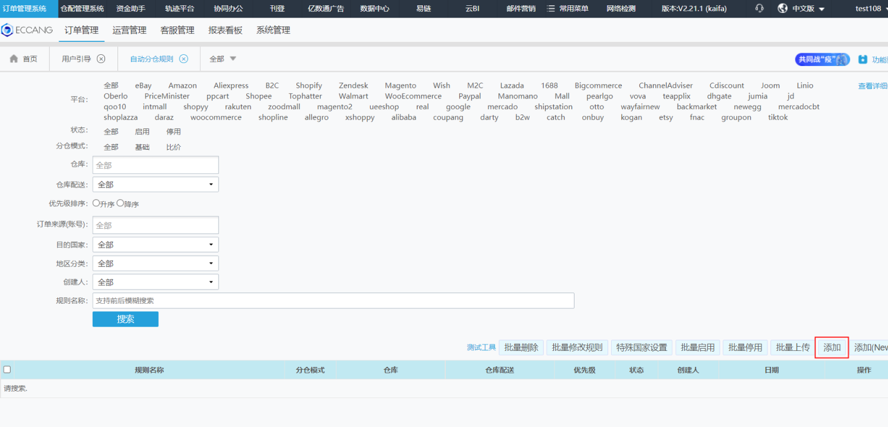The image size is (888, 427).
Task: Close the 用户引导 tab using its X icon
Action: [101, 59]
